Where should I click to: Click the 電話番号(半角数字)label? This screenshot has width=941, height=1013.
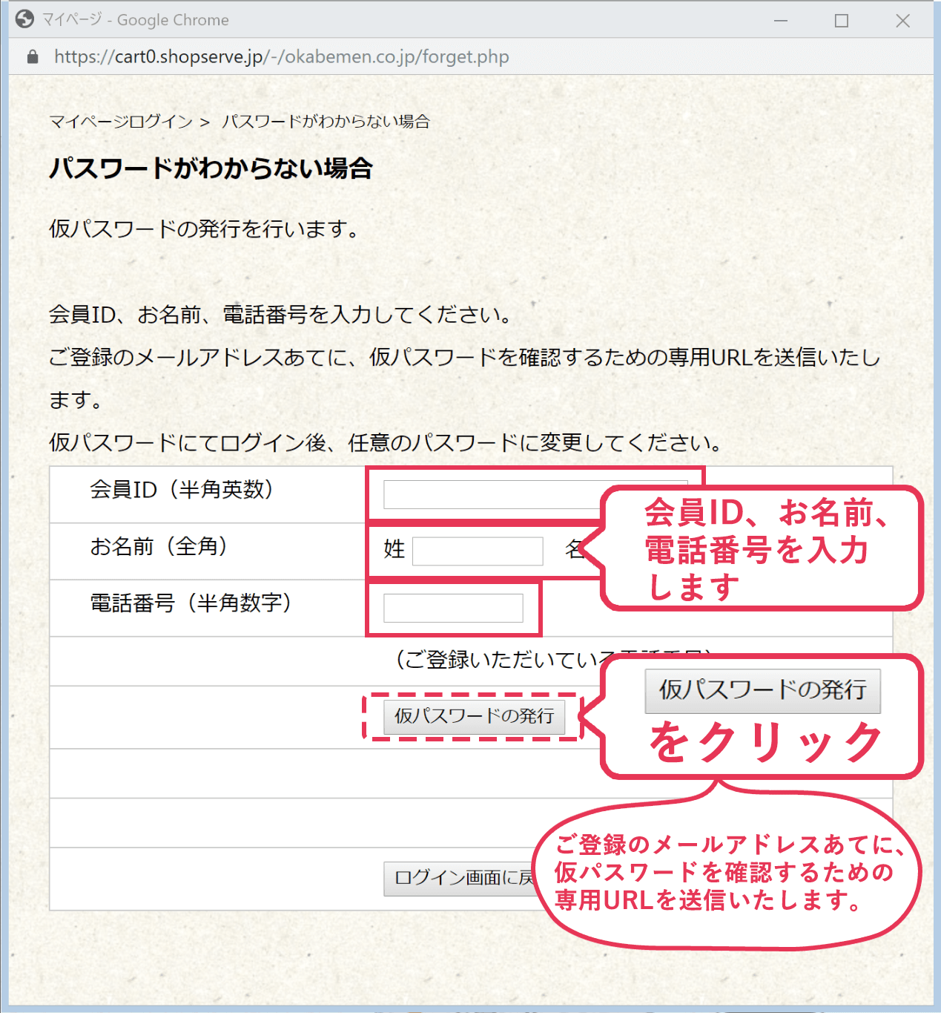point(191,603)
